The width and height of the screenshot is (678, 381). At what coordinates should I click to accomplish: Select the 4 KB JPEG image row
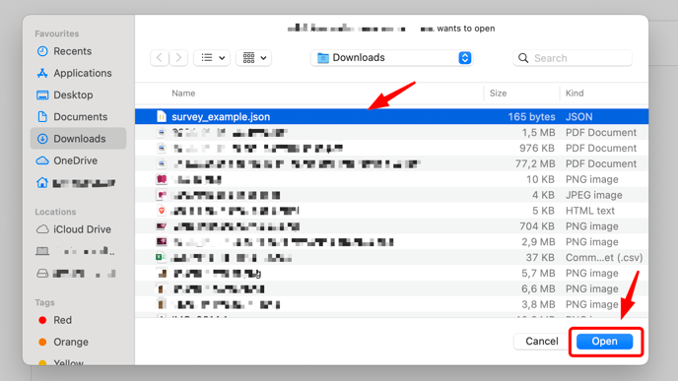[x=392, y=195]
